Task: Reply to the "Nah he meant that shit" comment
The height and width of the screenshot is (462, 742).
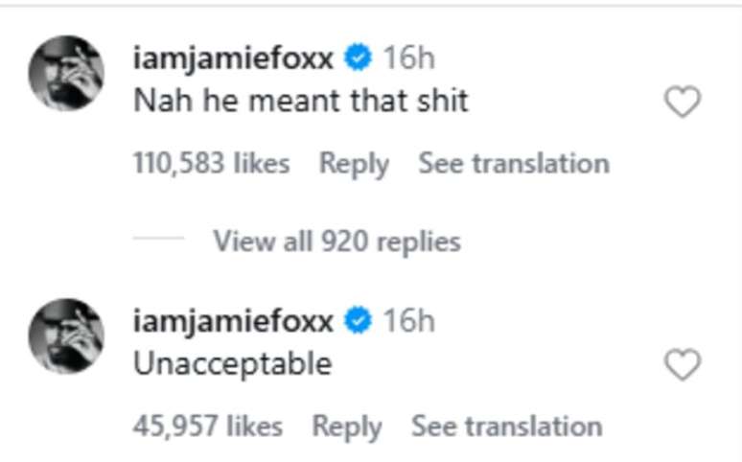Action: pyautogui.click(x=354, y=164)
